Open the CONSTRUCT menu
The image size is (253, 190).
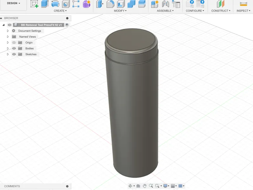click(221, 11)
